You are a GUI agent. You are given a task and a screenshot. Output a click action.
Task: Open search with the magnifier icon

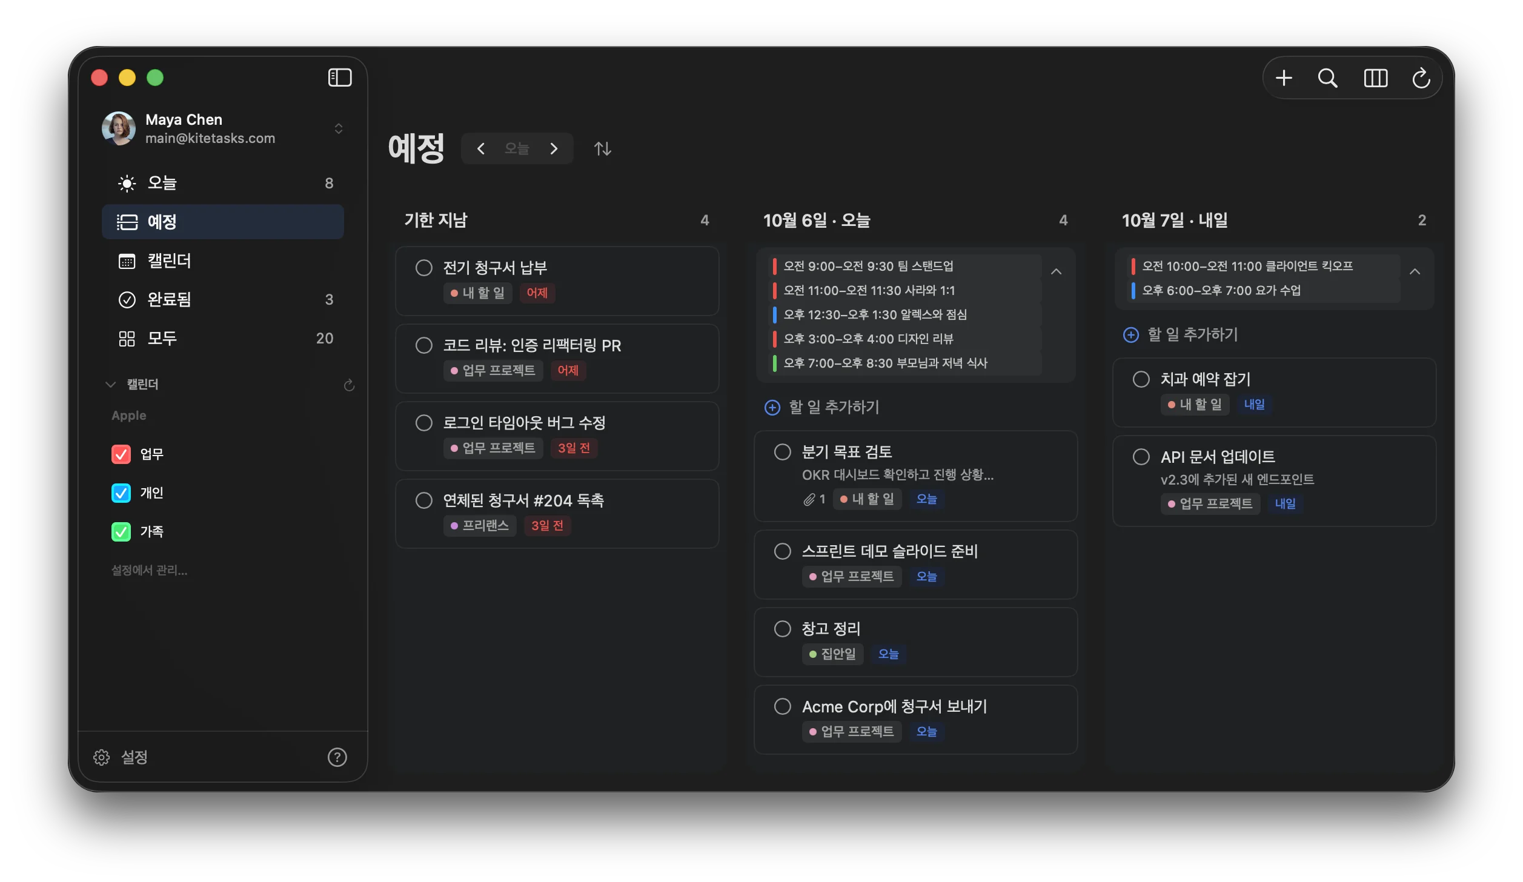click(1327, 78)
